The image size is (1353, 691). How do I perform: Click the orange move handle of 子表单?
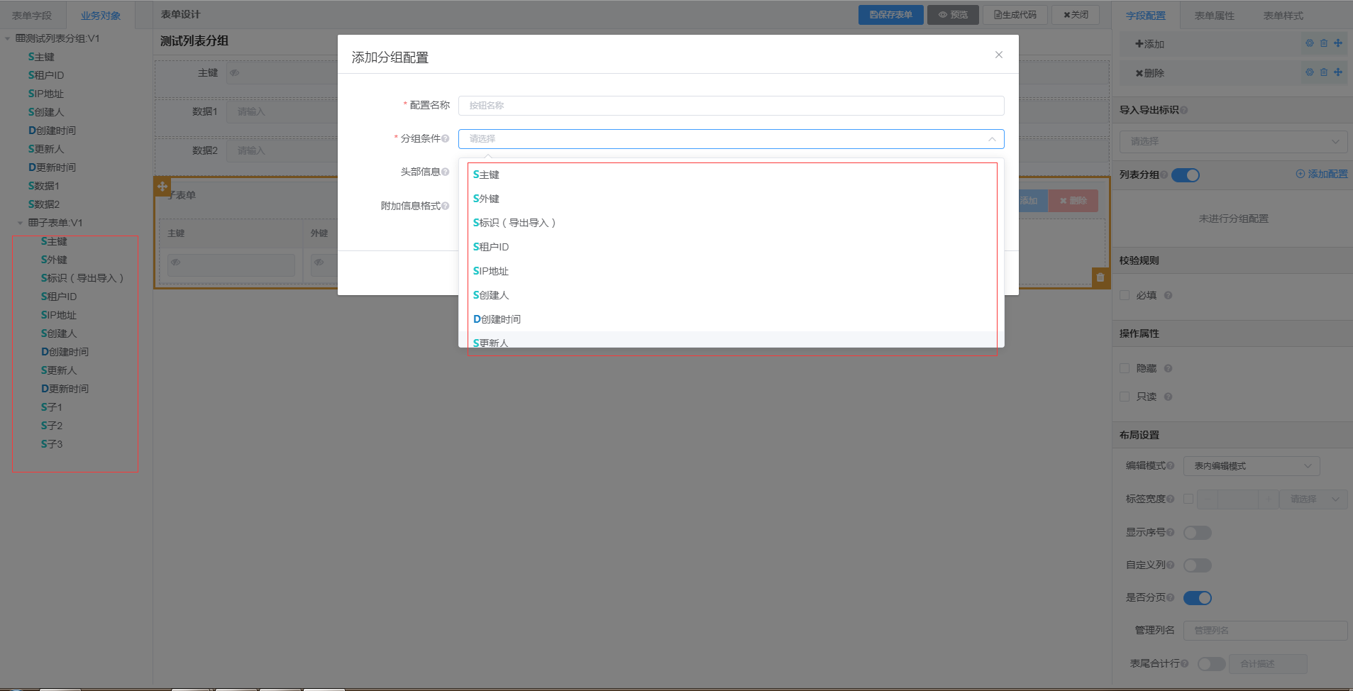click(162, 187)
